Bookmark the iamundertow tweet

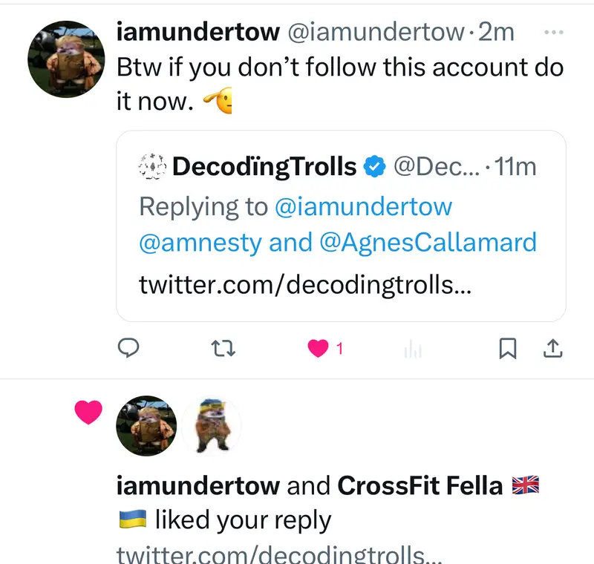(x=508, y=348)
